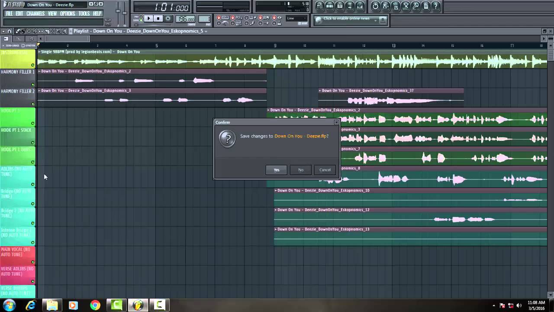Click Cancel in the Confirm dialog
The width and height of the screenshot is (554, 312).
click(x=325, y=170)
